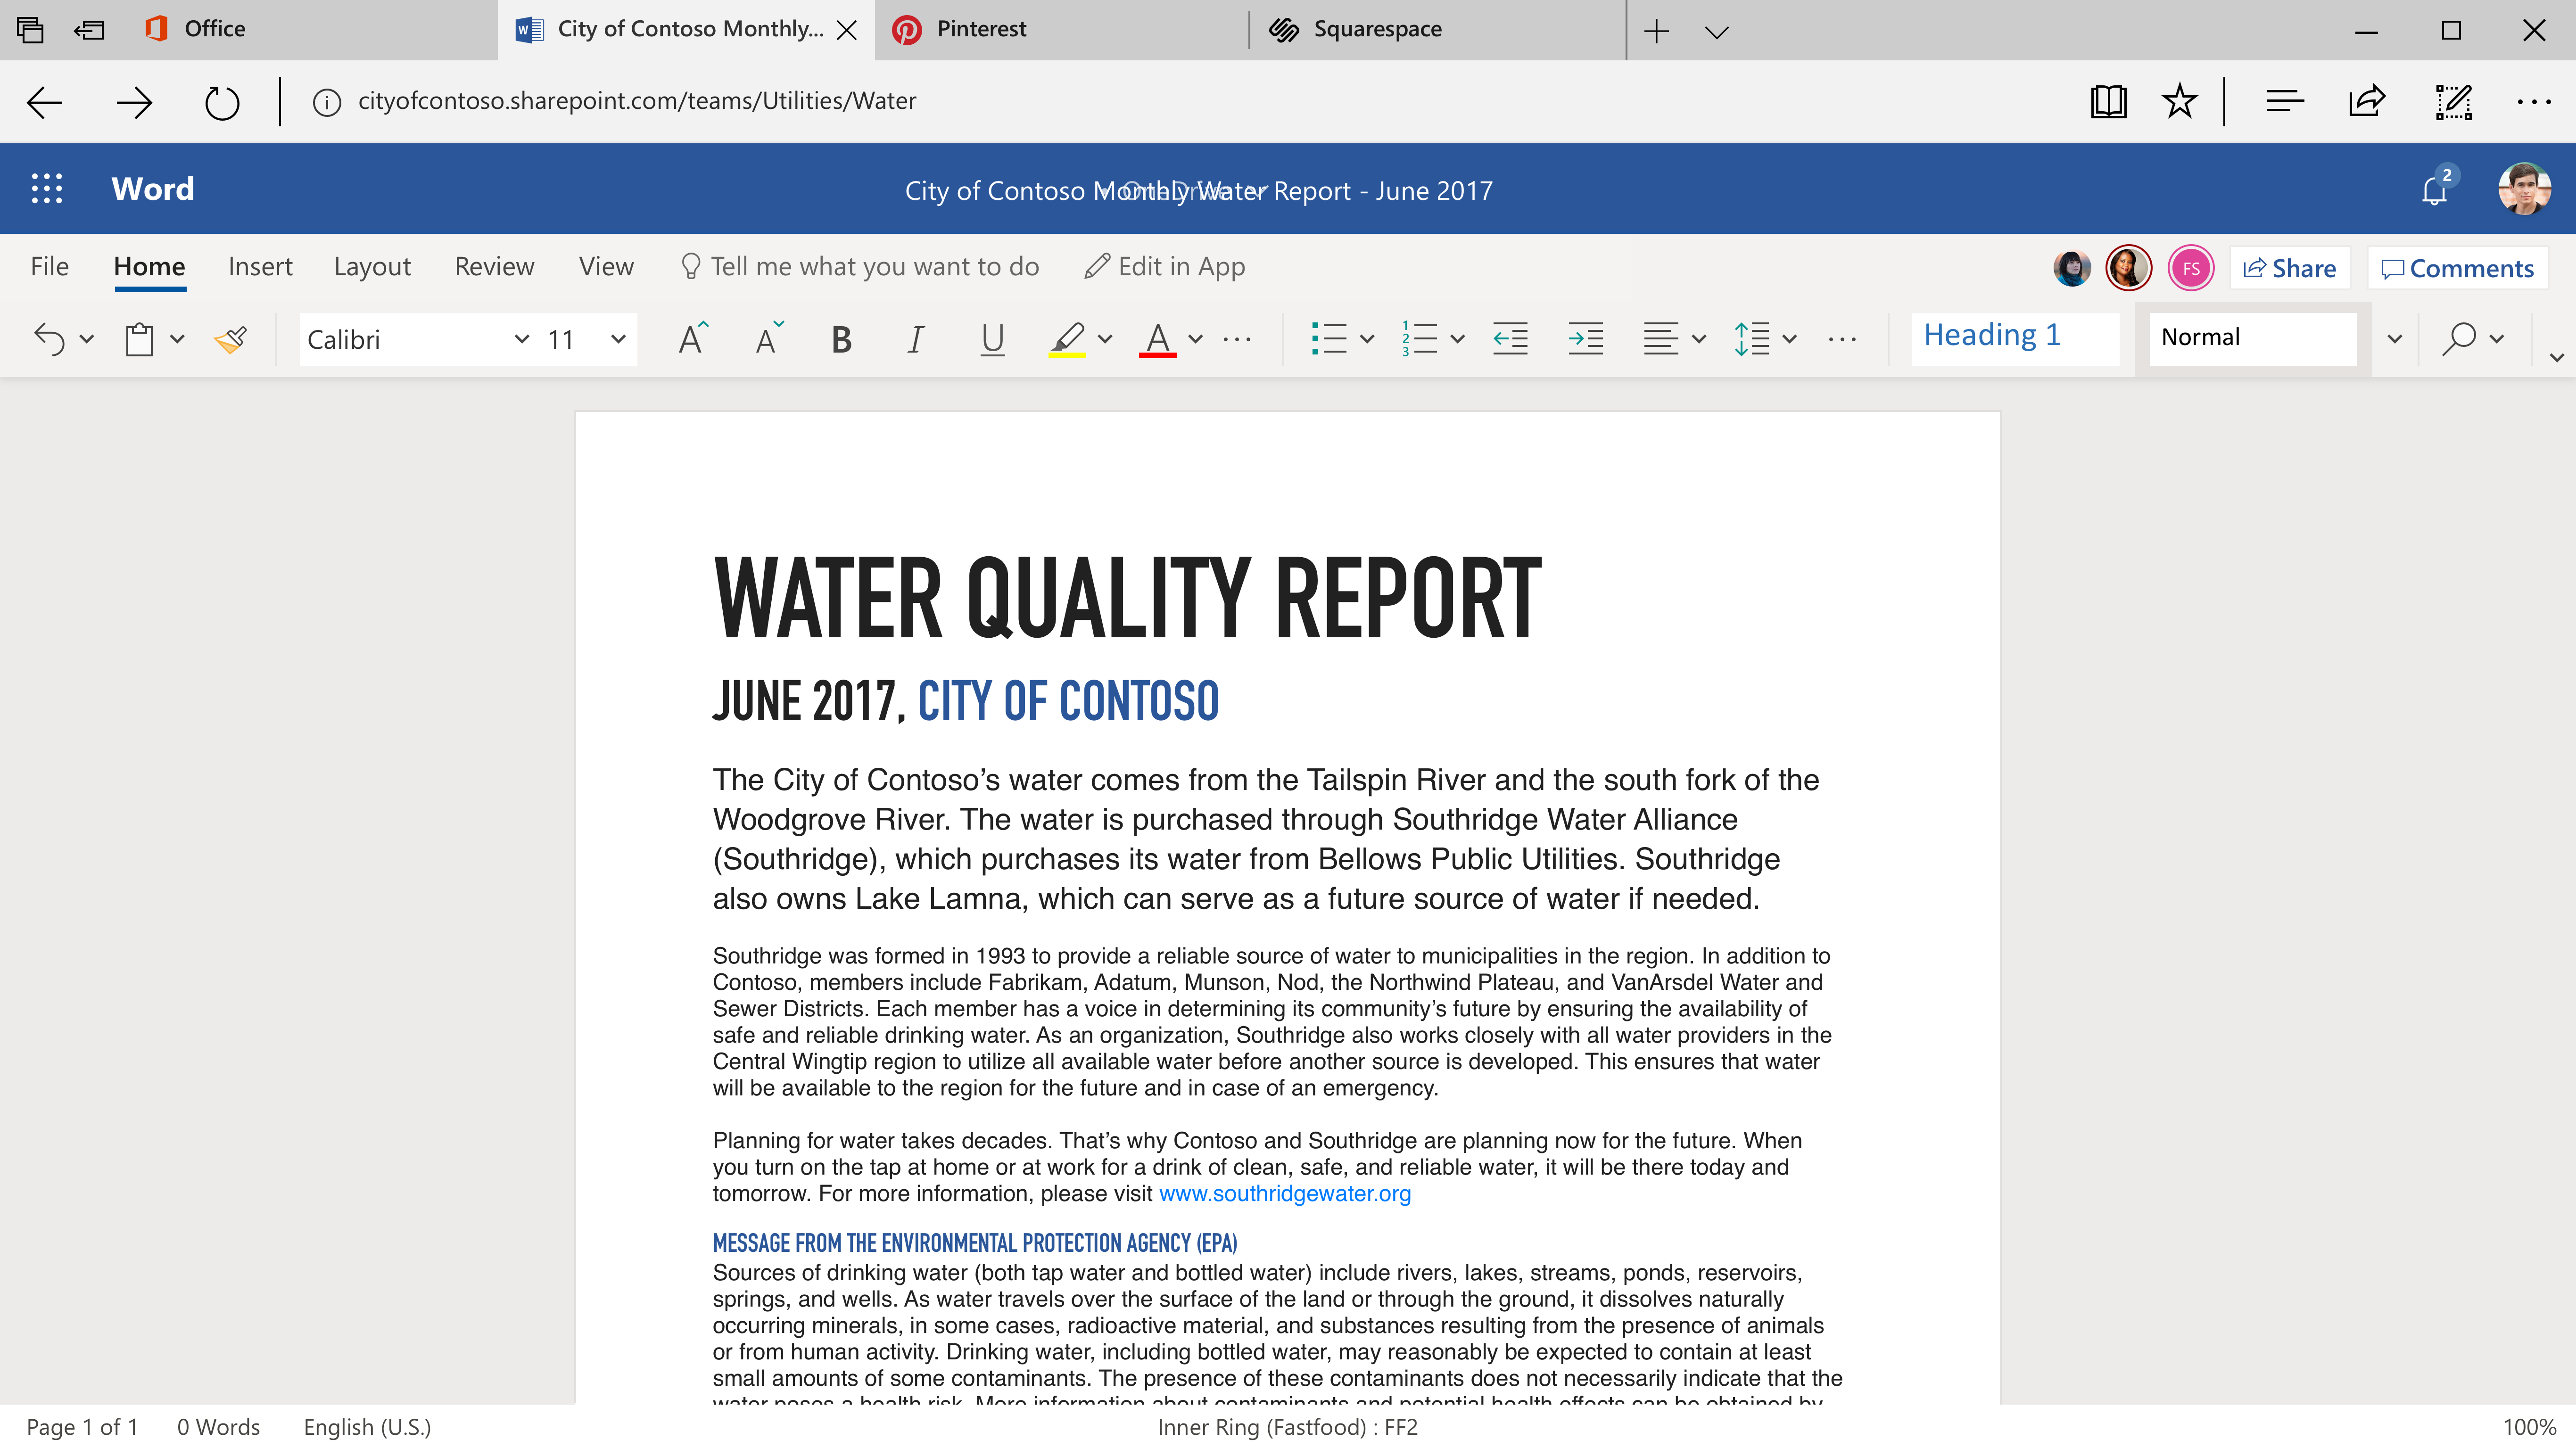Viewport: 2576px width, 1448px height.
Task: Click the Increase Indent icon
Action: click(x=1585, y=339)
